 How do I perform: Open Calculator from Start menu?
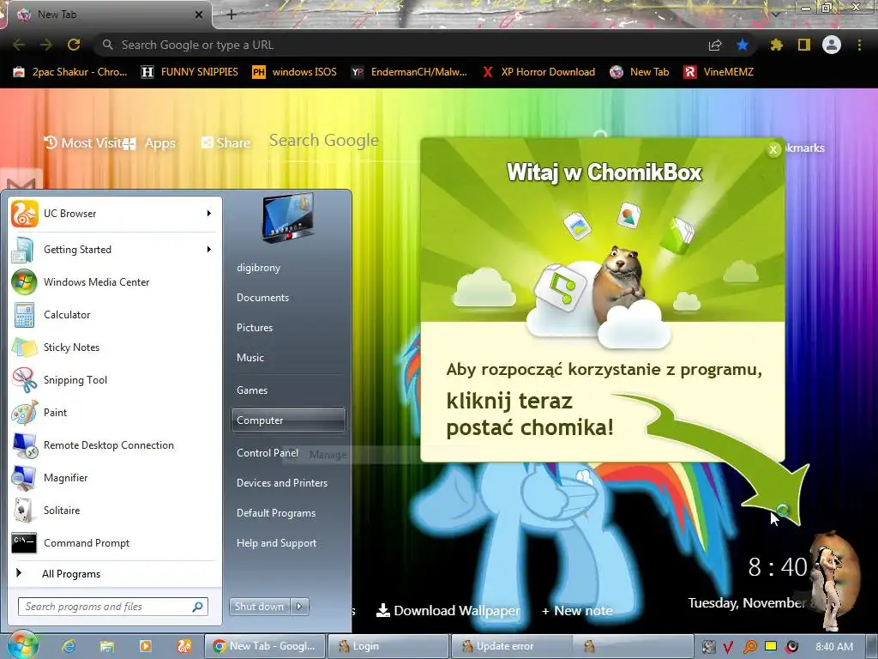click(114, 314)
